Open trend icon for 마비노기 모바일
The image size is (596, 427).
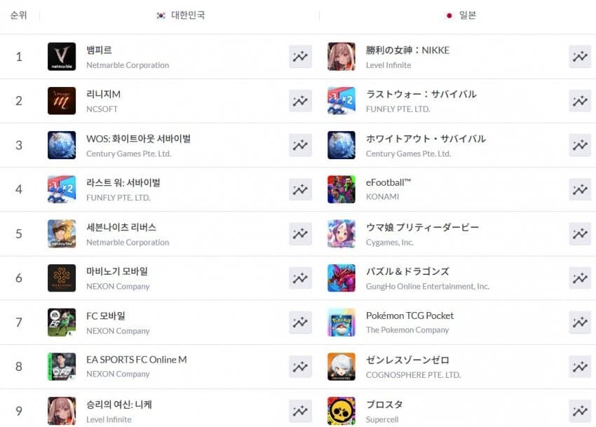(x=300, y=278)
